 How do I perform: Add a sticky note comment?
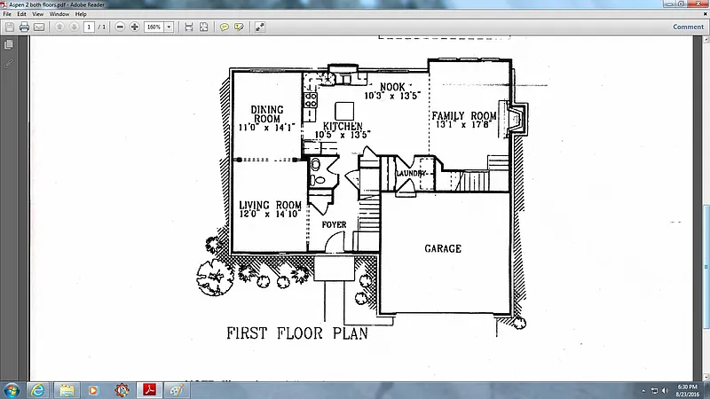[x=225, y=27]
